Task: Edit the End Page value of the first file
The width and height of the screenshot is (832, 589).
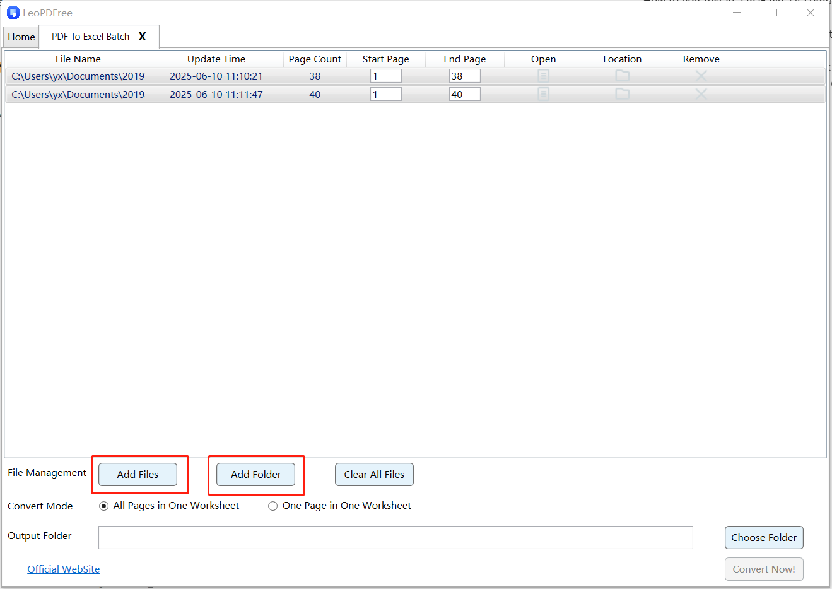Action: (464, 75)
